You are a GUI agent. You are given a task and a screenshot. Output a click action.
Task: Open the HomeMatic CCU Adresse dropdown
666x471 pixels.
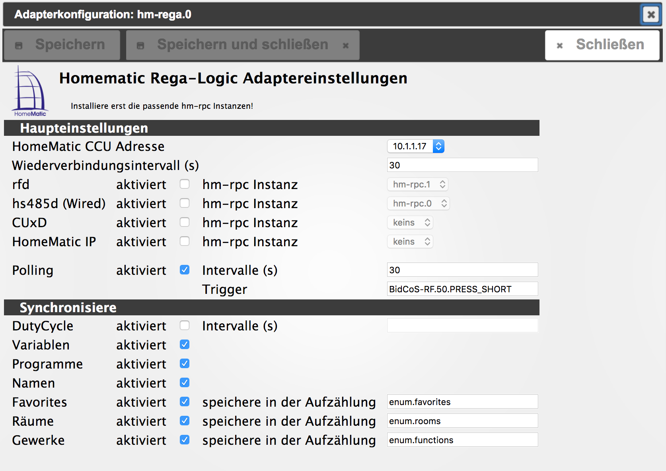click(x=415, y=146)
